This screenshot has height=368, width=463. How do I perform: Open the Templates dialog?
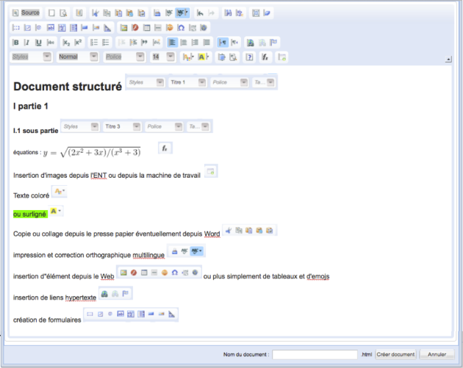(x=79, y=12)
